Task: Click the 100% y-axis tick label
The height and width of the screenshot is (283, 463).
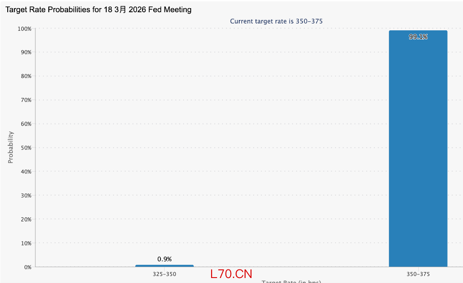Action: [x=24, y=29]
